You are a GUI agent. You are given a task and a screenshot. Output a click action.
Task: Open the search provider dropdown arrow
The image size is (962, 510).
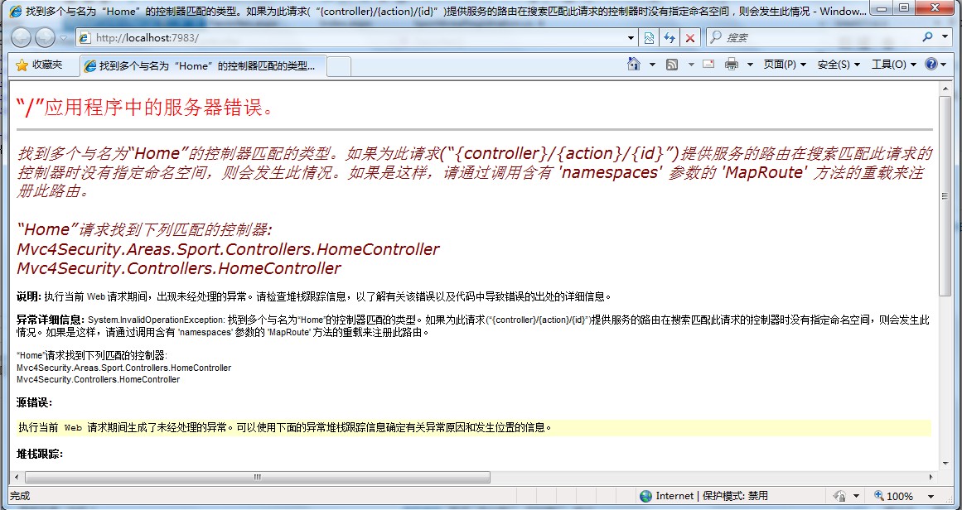point(945,37)
